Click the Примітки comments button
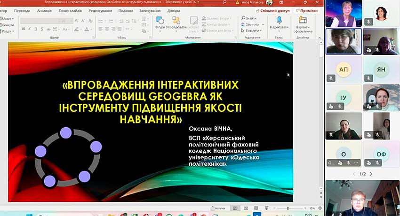This screenshot has width=400, height=216. (307, 11)
